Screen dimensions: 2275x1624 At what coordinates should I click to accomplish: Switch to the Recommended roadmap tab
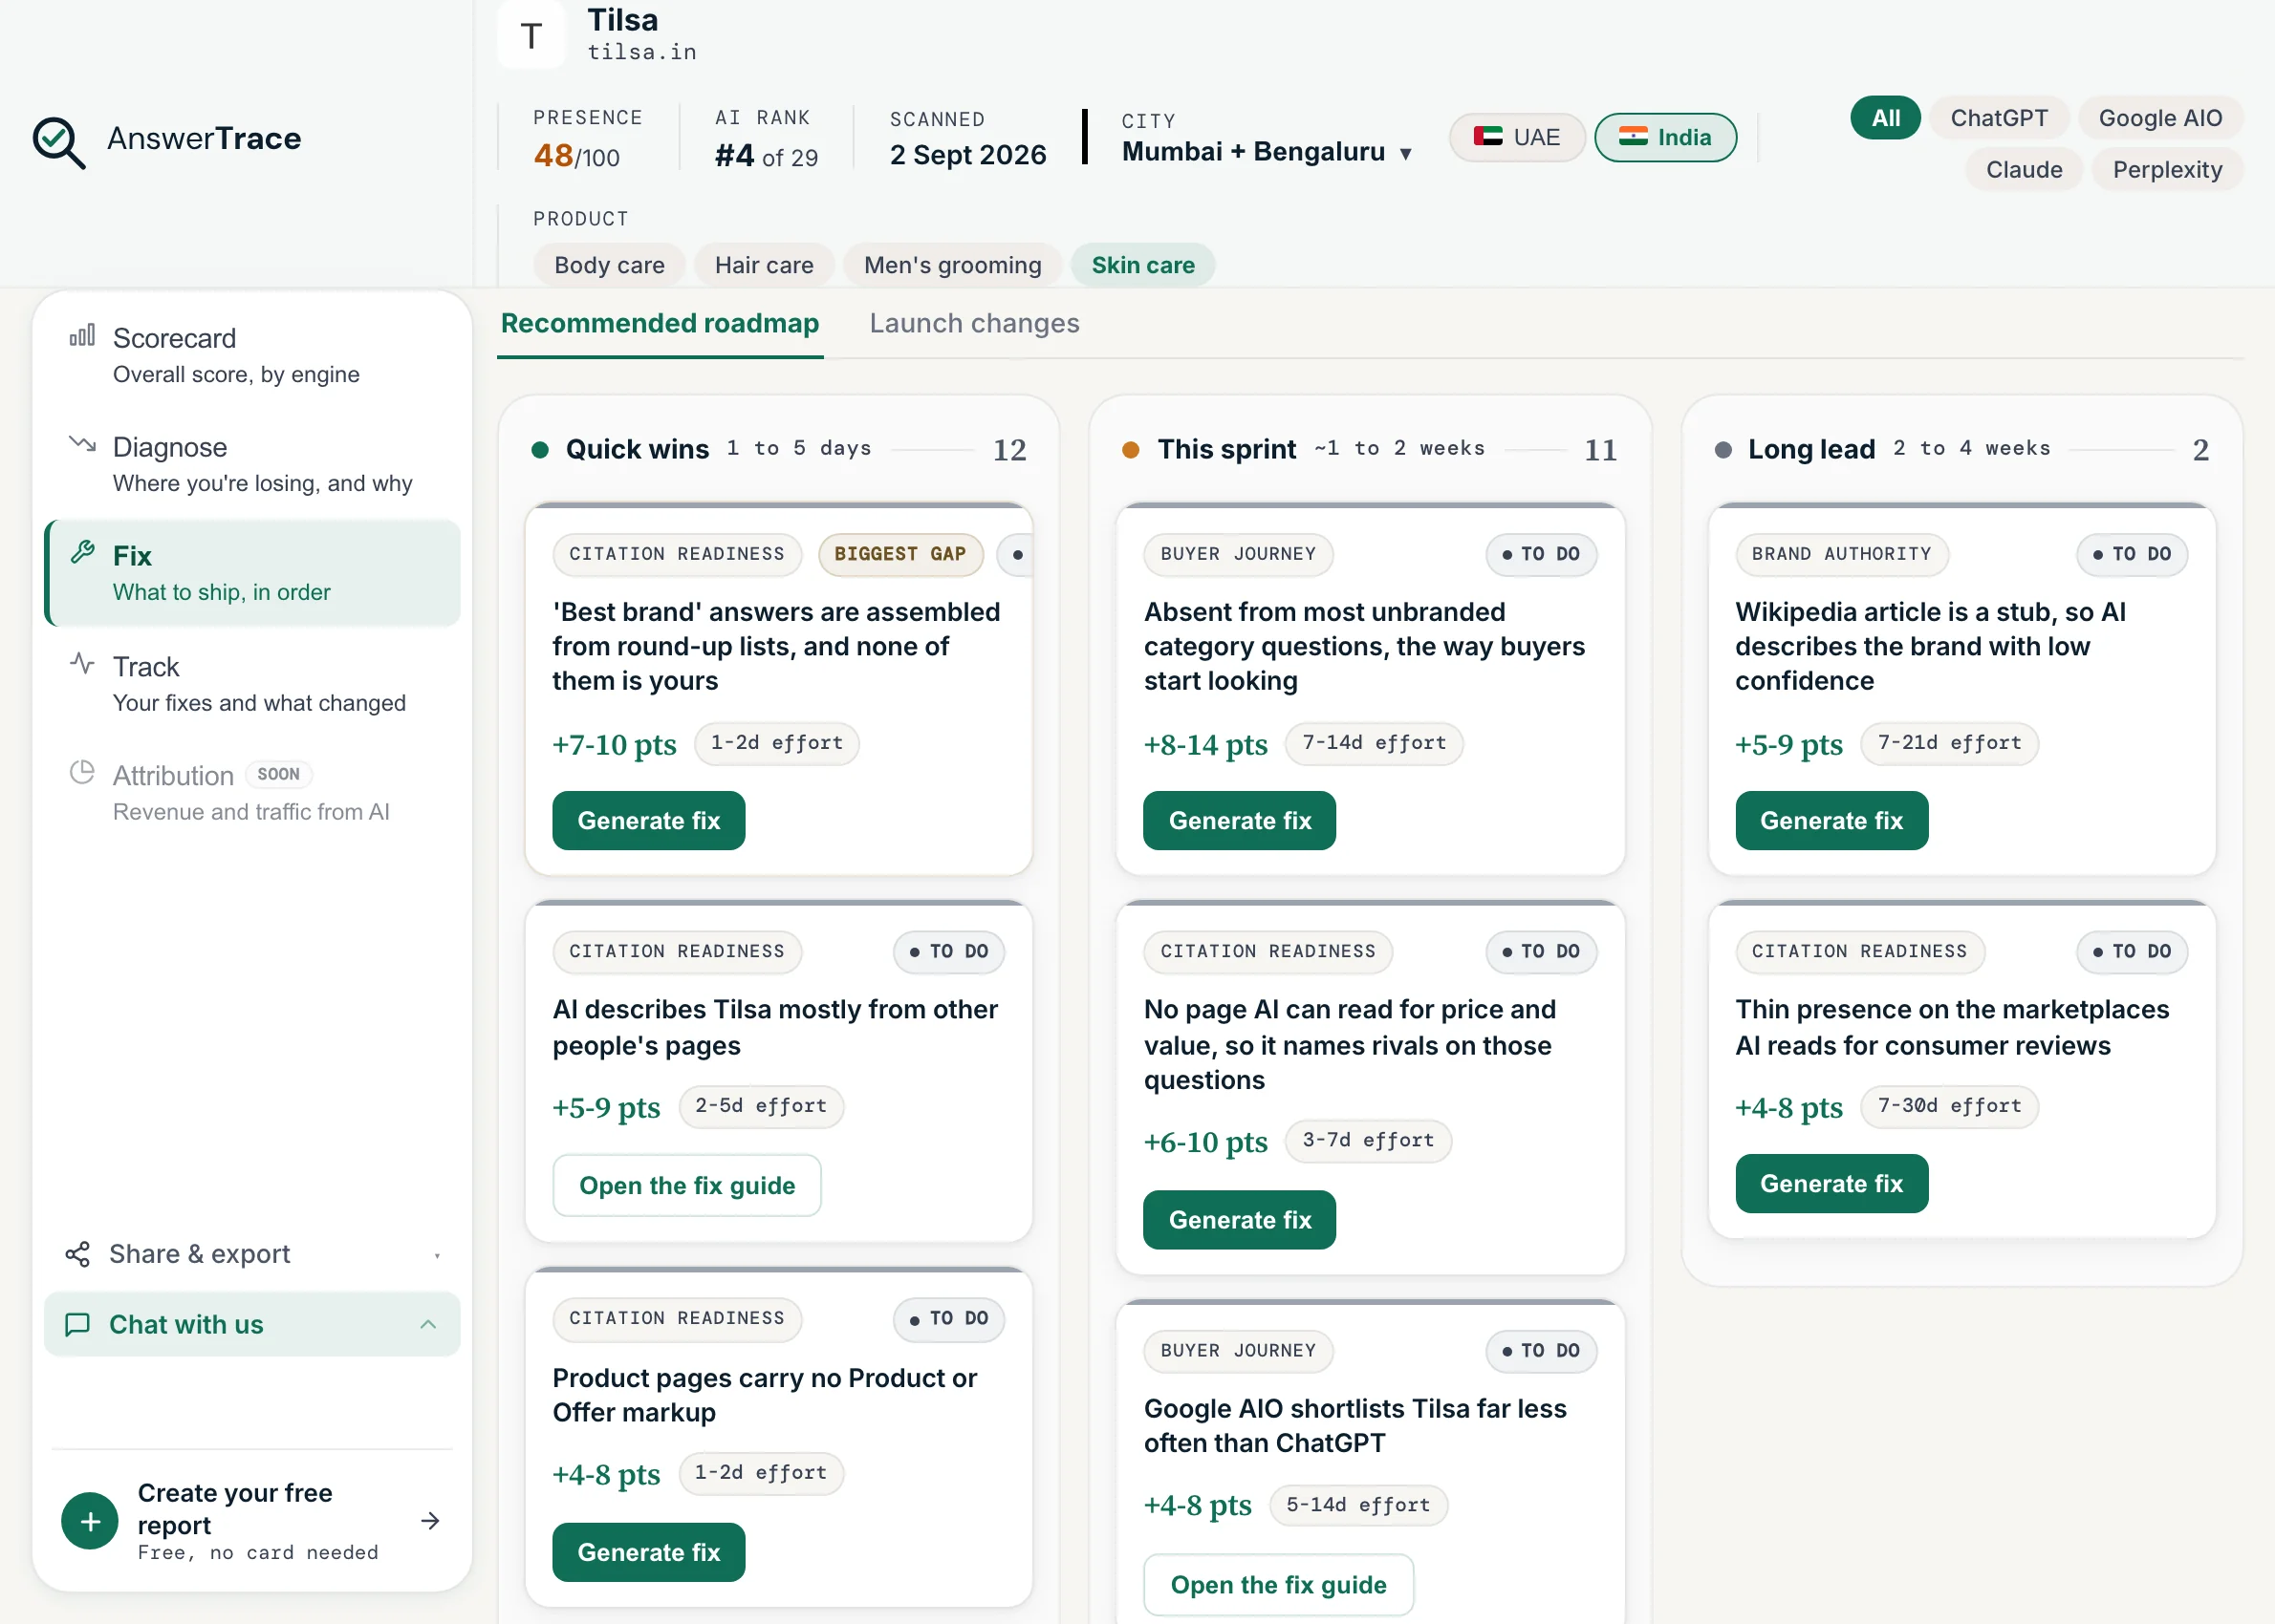(x=661, y=324)
